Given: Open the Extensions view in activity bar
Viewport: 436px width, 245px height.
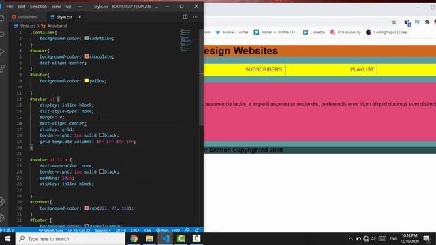Looking at the screenshot, I should [1, 68].
